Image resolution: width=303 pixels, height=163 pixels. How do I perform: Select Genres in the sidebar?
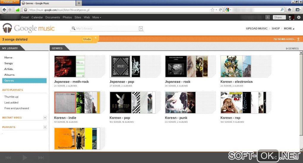24,81
